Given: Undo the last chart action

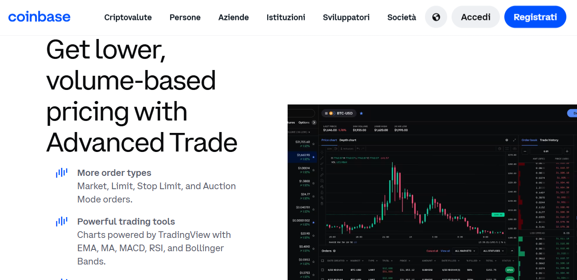Looking at the screenshot, I should pos(358,149).
